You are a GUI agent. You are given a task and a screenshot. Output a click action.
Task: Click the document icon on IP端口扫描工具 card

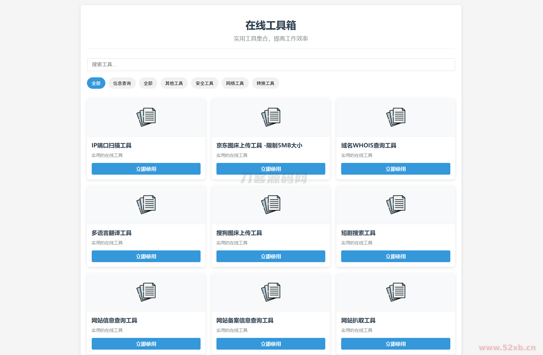point(146,117)
